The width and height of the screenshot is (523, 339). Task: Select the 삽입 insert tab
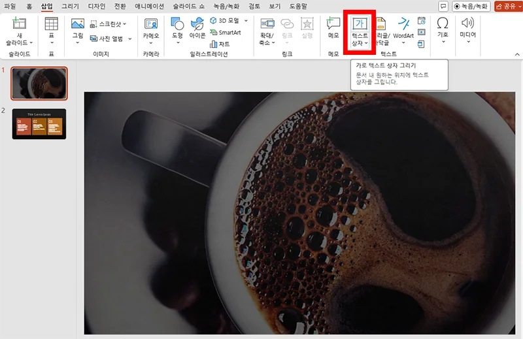click(46, 7)
